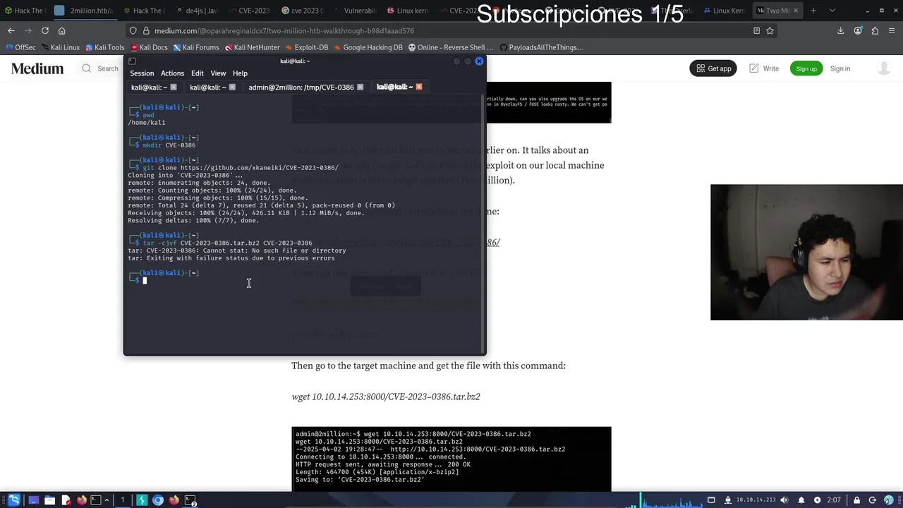Reload the Medium page
Viewport: 903px width, 508px height.
45,30
